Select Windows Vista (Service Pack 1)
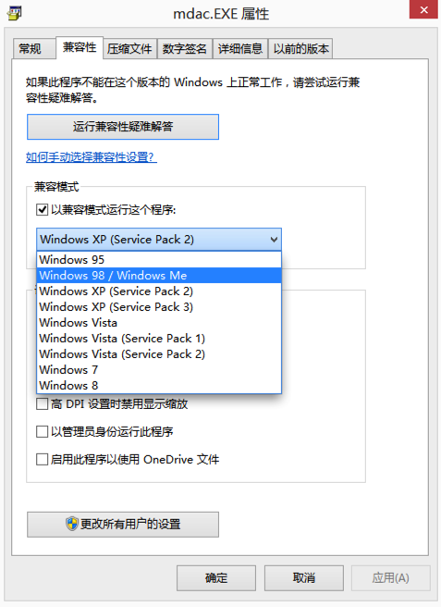 tap(159, 339)
